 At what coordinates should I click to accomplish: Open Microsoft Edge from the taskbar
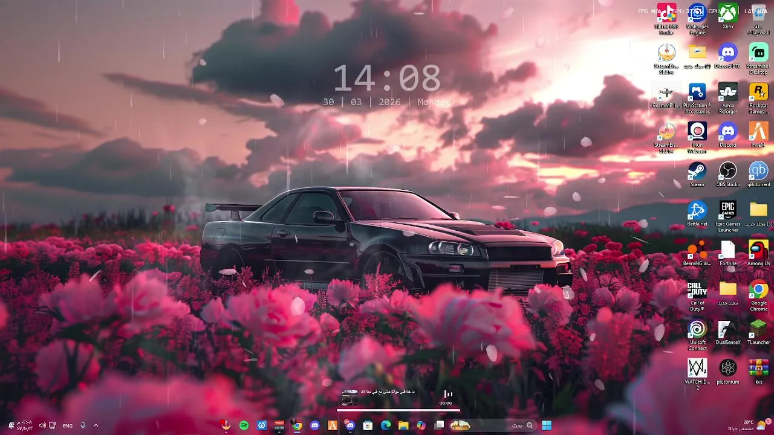click(x=386, y=425)
